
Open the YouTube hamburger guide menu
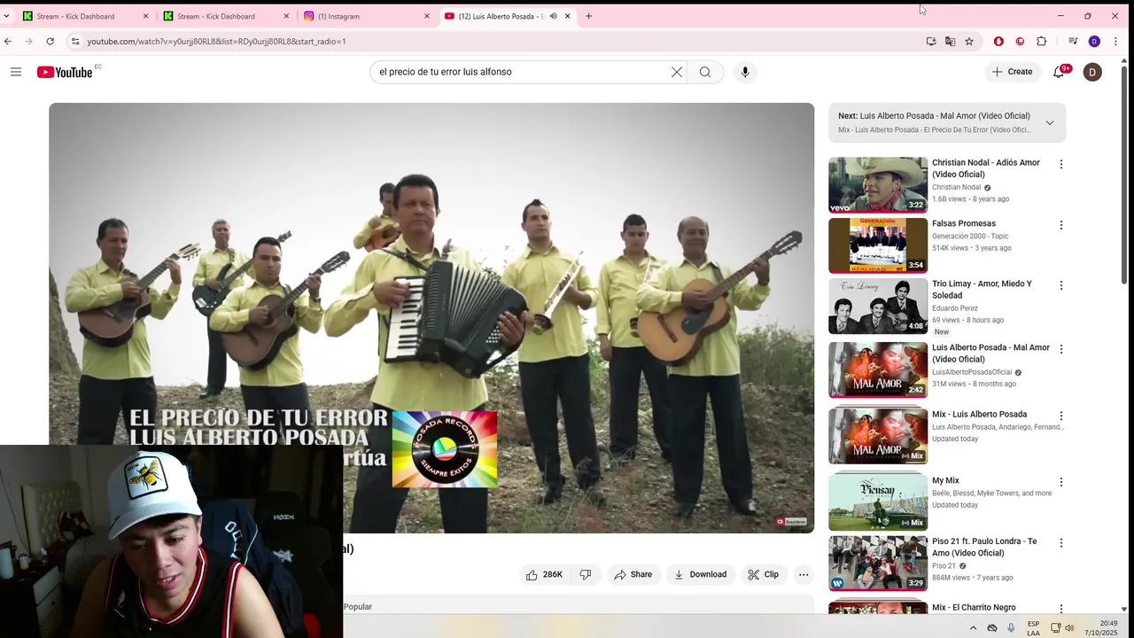pyautogui.click(x=16, y=72)
